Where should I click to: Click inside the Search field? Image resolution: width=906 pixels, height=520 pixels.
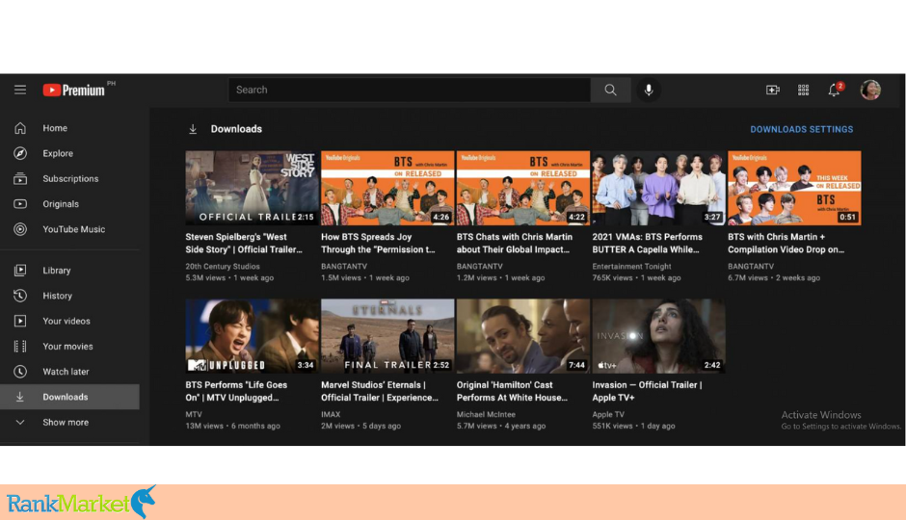[410, 90]
